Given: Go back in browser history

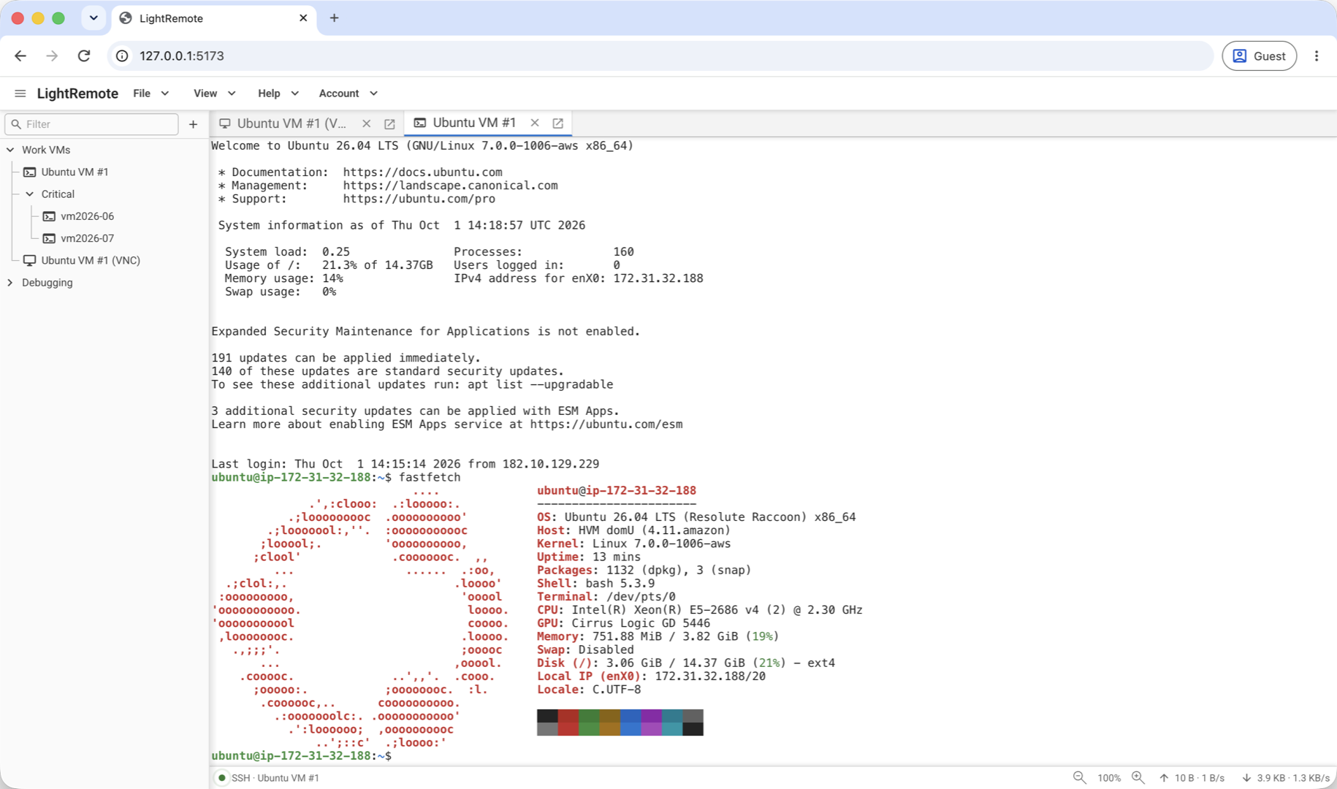Looking at the screenshot, I should point(20,56).
